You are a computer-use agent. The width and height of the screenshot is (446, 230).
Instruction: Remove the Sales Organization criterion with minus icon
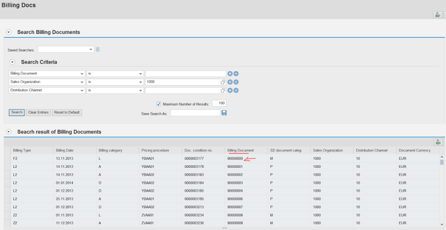pyautogui.click(x=236, y=82)
